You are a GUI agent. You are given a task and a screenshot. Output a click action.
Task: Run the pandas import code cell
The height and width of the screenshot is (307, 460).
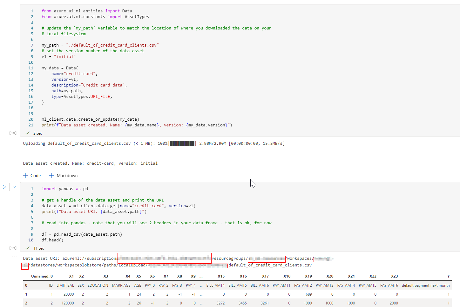click(x=4, y=187)
